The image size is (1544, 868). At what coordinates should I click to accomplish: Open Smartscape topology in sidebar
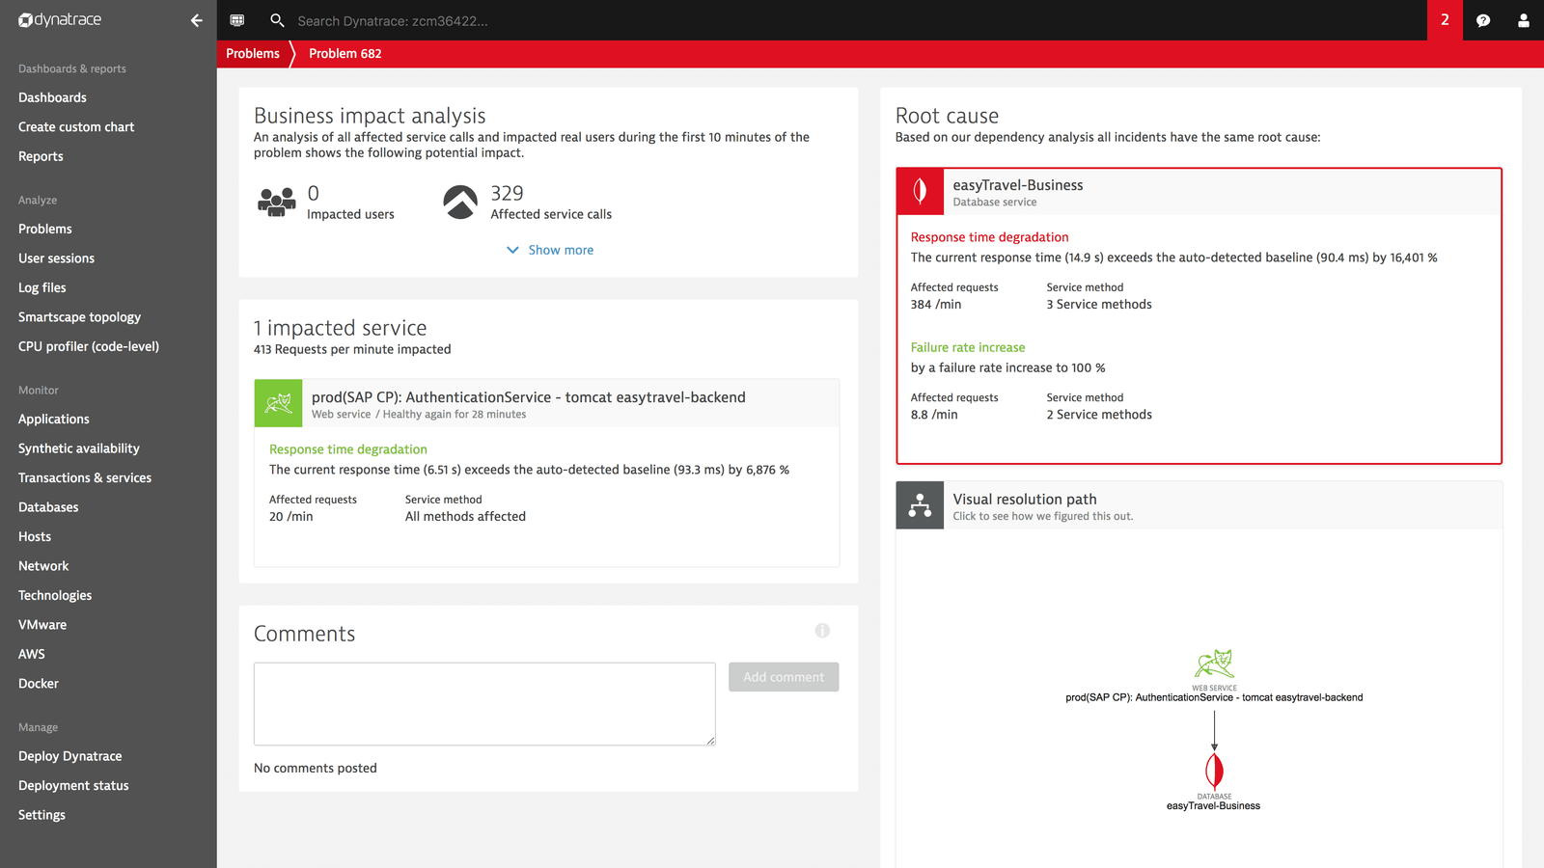click(79, 317)
